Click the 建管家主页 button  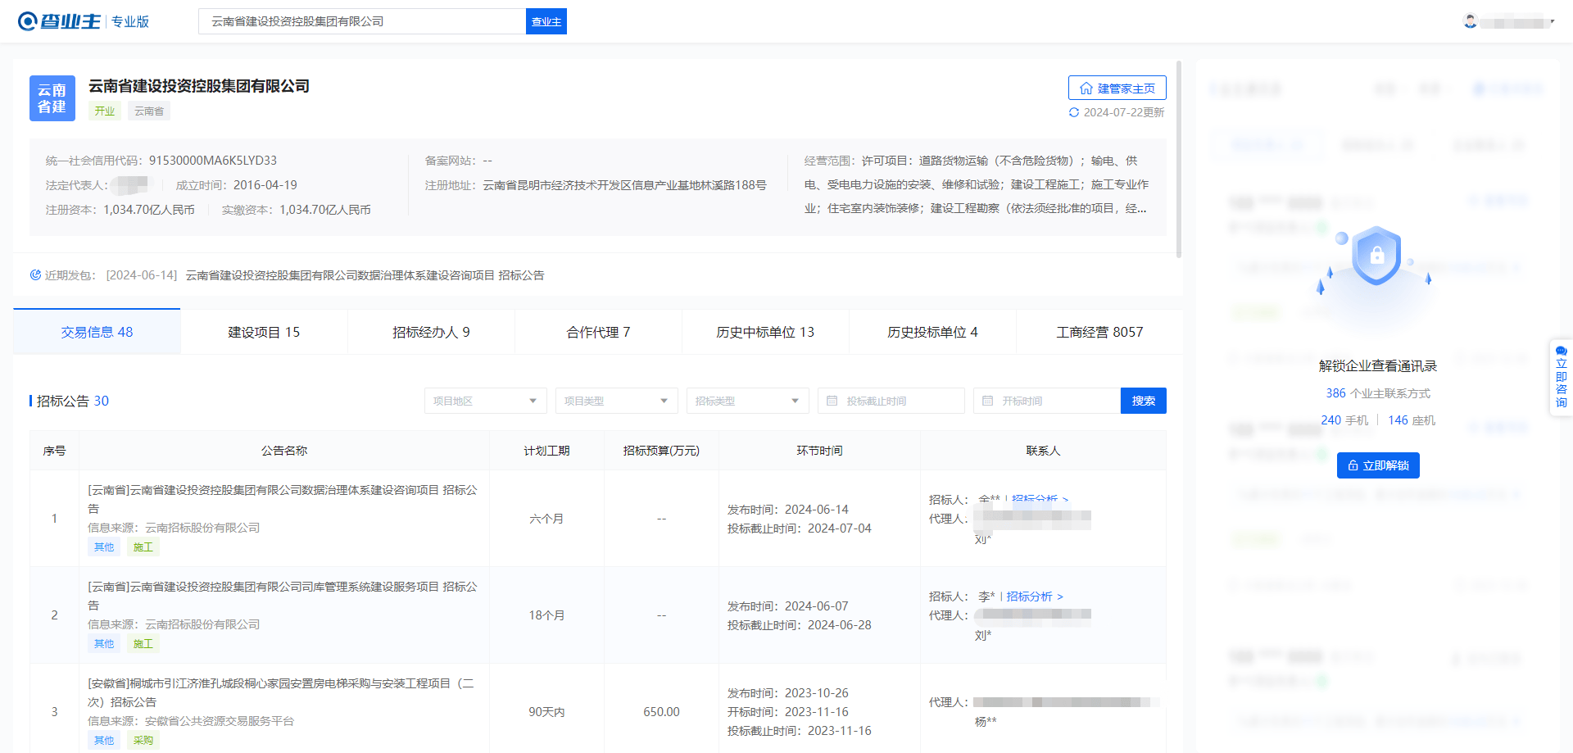[x=1117, y=88]
